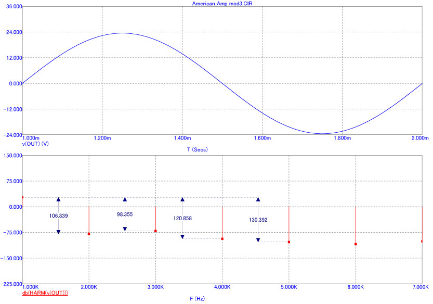Click the 5.000K frequency axis label
This screenshot has height=304, width=433.
[289, 287]
